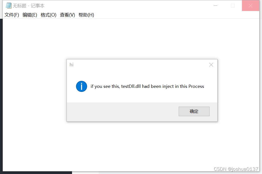
Task: Click the Notepad app icon in title bar
Action: pyautogui.click(x=9, y=6)
